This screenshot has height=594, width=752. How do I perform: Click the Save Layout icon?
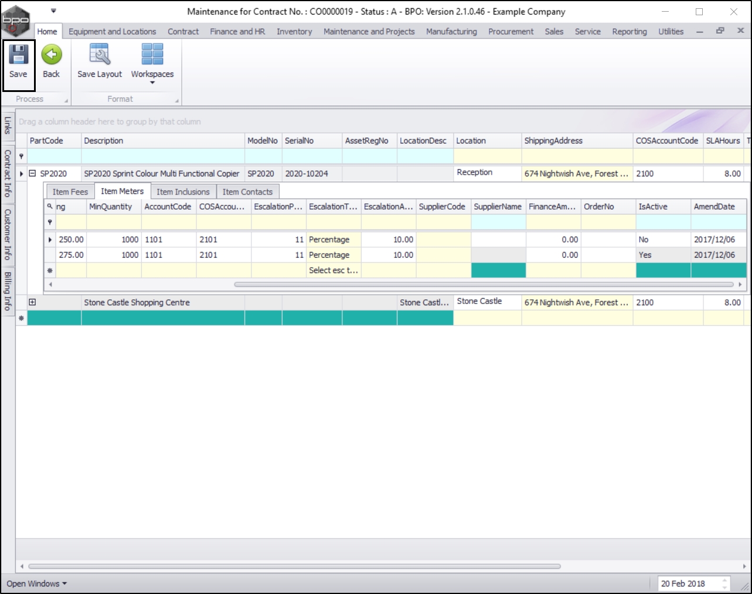pos(100,54)
